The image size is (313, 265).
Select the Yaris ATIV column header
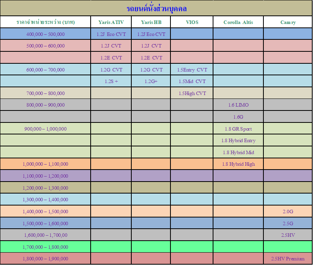[x=111, y=22]
